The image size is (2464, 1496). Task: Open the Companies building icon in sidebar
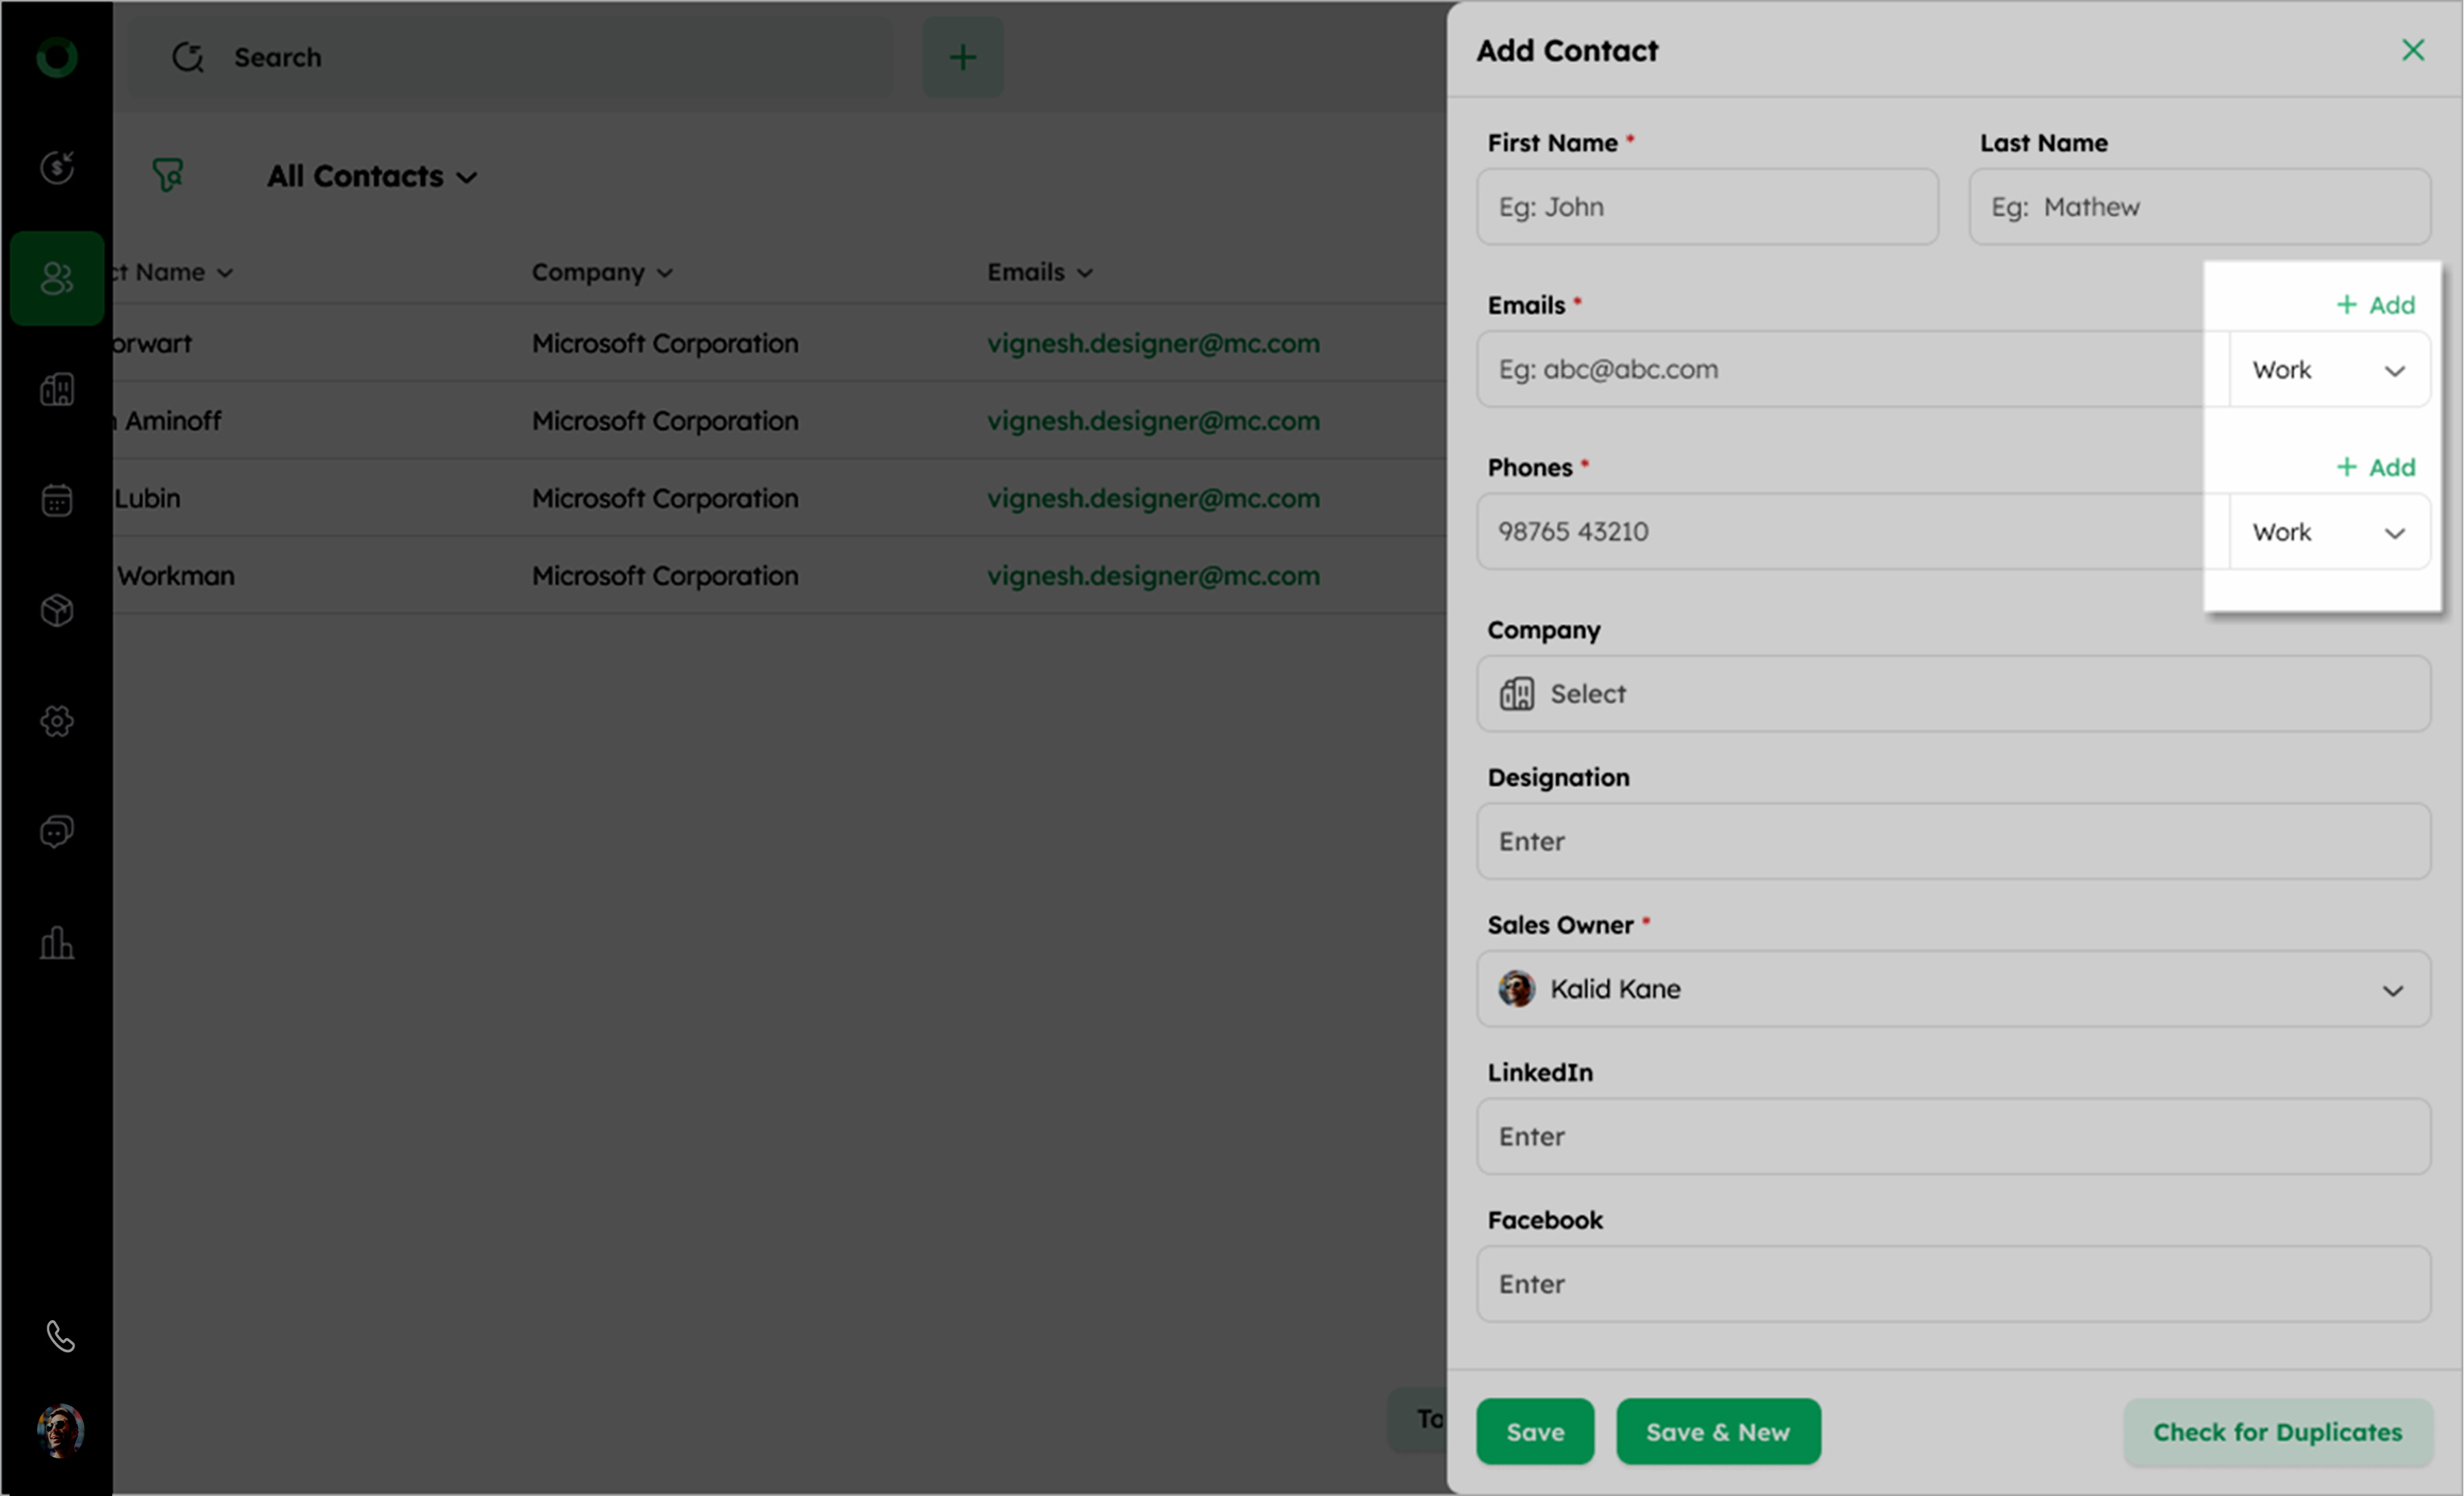tap(57, 389)
